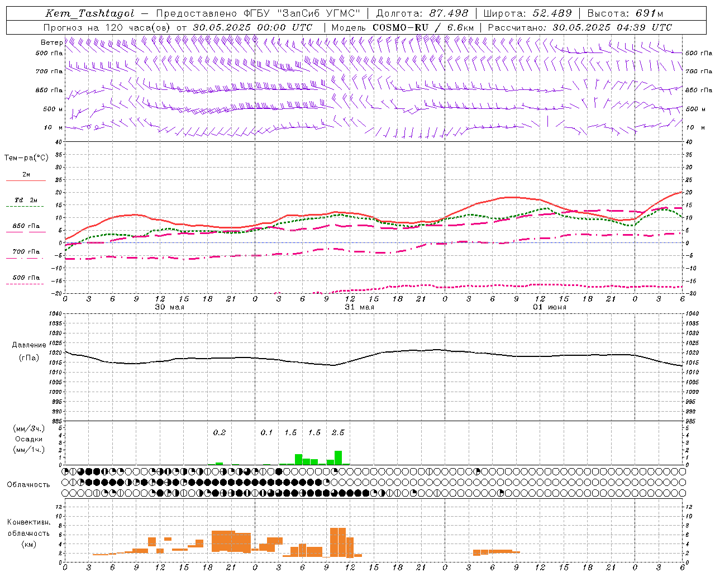Select the longitude value 87.498
715x572 pixels.
click(x=449, y=13)
